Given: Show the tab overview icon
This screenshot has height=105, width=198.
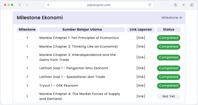Looking at the screenshot, I should (x=192, y=5).
